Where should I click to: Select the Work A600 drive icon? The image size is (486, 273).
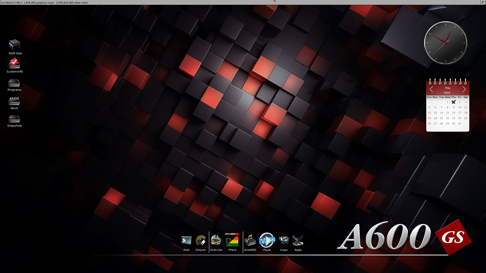click(x=14, y=101)
